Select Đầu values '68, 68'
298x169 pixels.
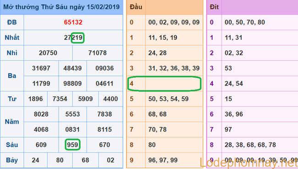click(x=157, y=114)
